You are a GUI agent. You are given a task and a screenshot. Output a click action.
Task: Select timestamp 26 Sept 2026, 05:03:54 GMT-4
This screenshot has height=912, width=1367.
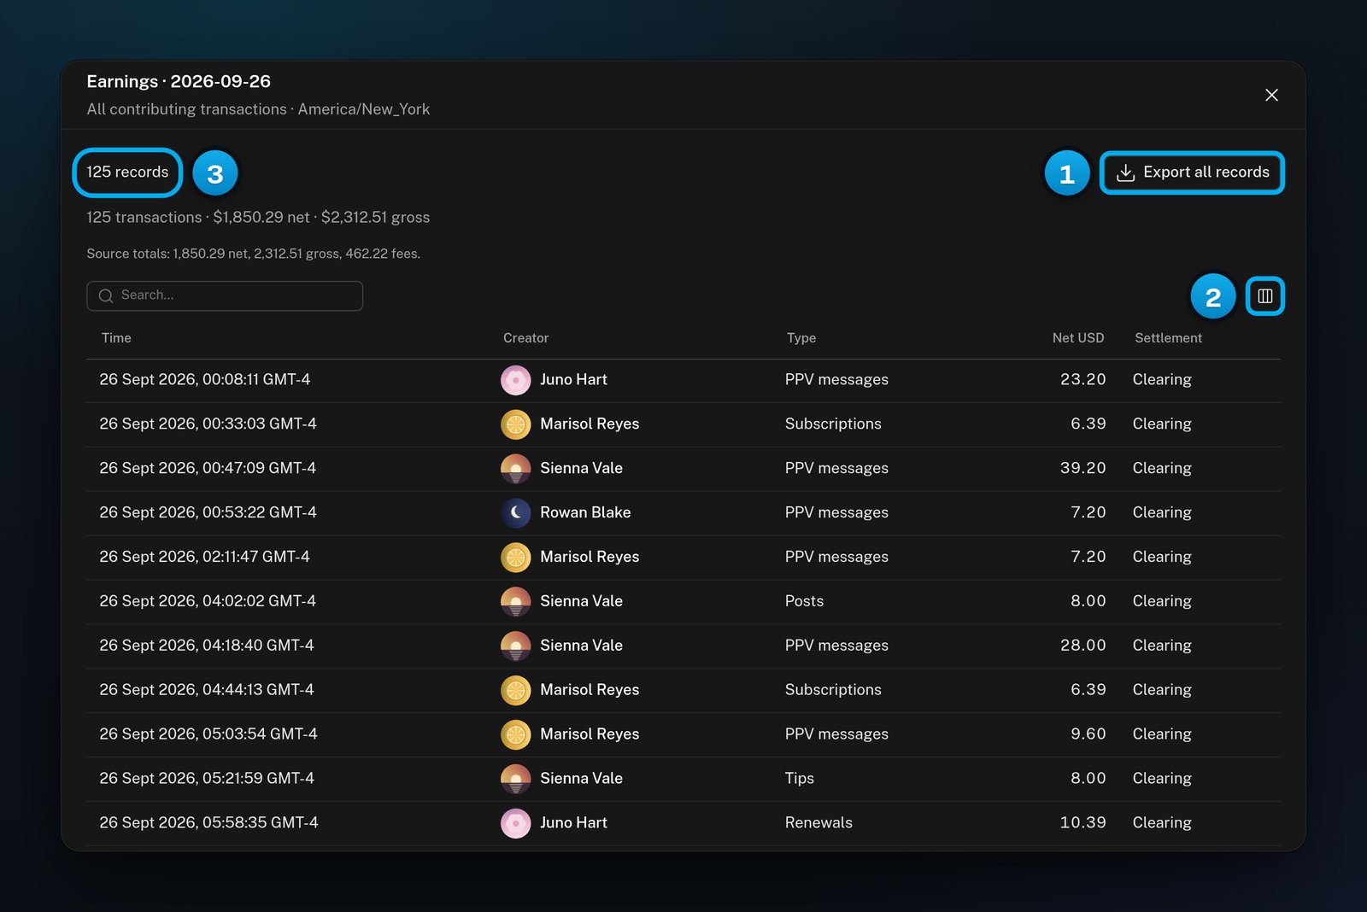(x=208, y=734)
